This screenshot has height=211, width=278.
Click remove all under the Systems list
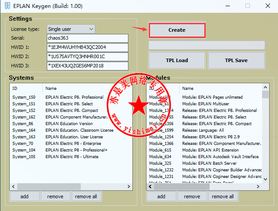86,196
